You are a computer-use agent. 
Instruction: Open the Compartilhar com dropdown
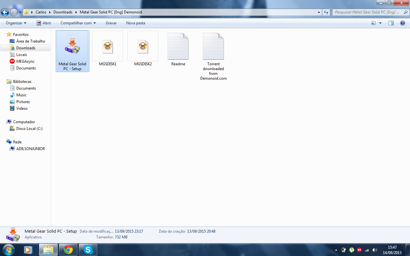(x=78, y=23)
